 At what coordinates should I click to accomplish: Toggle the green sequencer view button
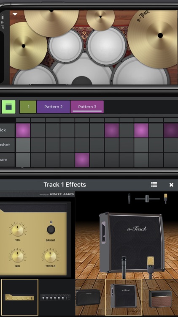tap(9, 107)
